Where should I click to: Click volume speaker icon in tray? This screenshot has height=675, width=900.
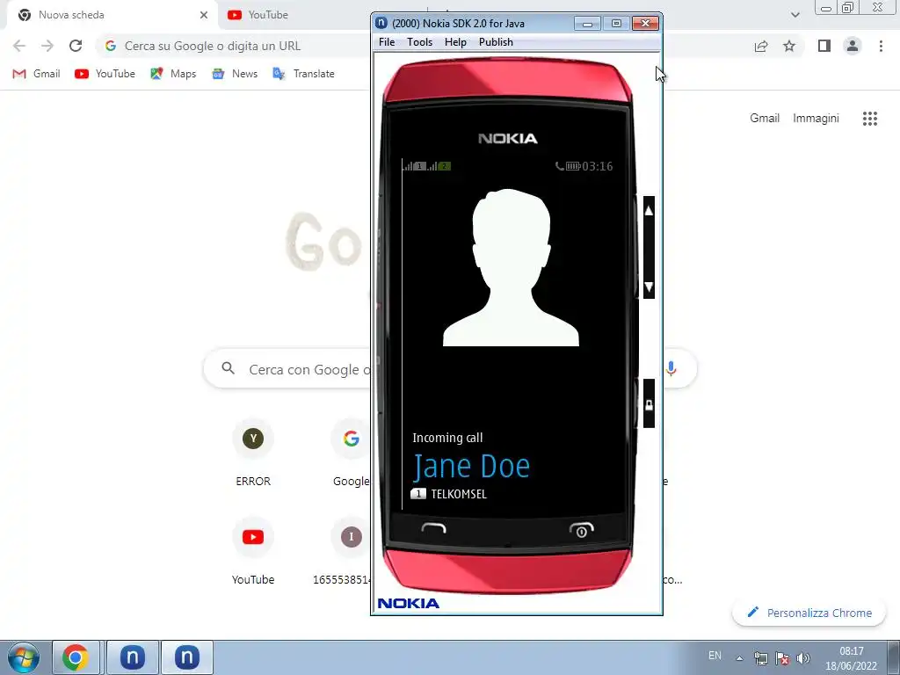803,658
